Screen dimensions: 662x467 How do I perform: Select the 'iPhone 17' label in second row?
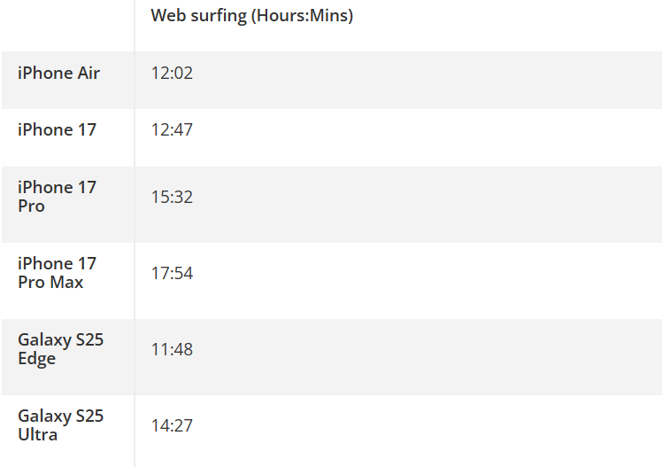point(57,130)
